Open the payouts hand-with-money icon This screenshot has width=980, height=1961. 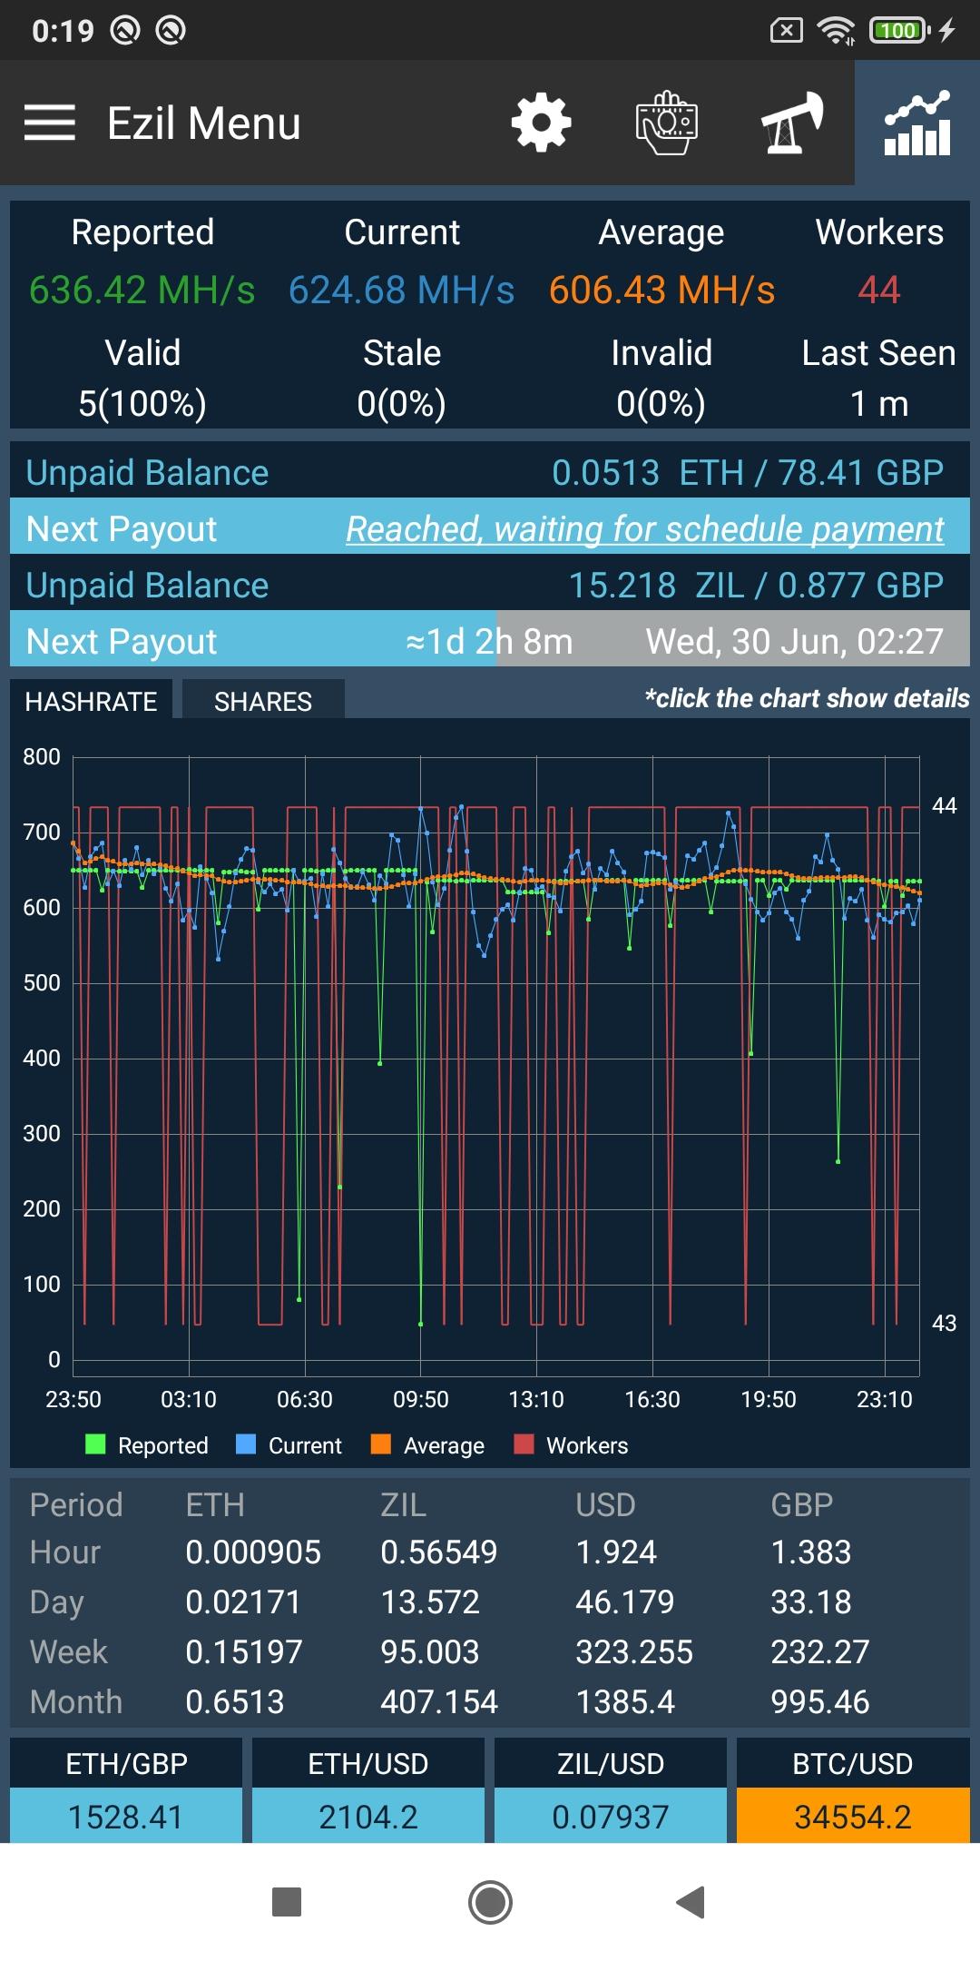click(667, 123)
